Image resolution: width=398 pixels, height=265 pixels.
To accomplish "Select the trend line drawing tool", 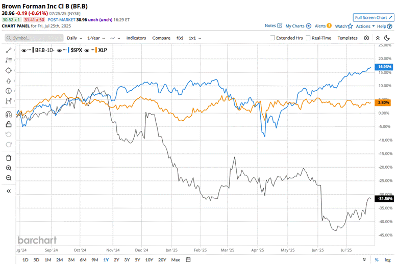I will [x=8, y=50].
